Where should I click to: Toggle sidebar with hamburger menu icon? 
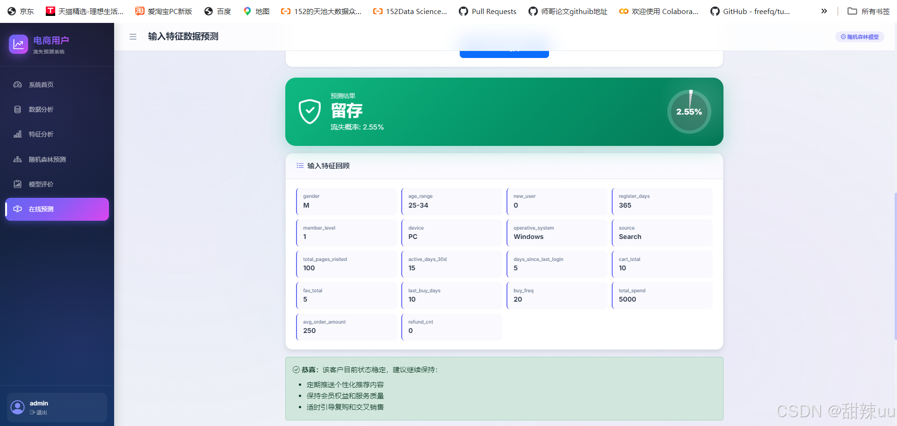click(133, 36)
